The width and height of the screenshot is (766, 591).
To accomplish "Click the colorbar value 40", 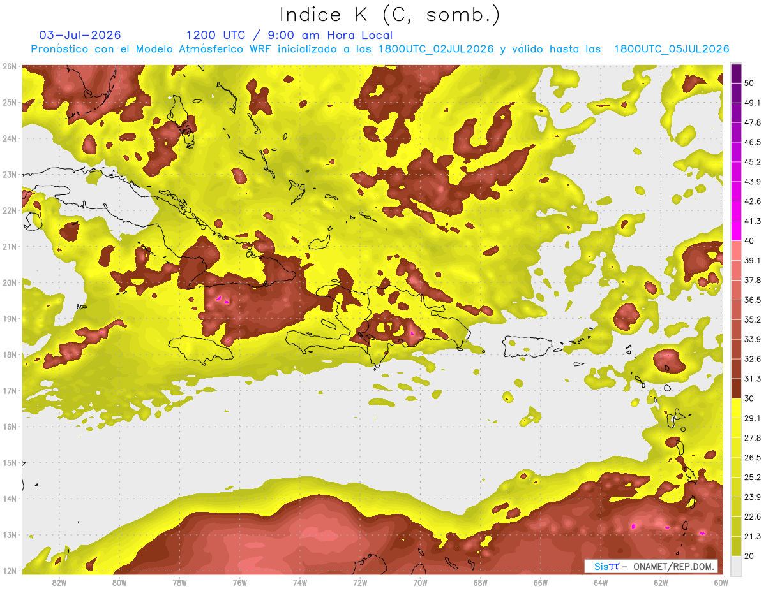I will point(749,240).
